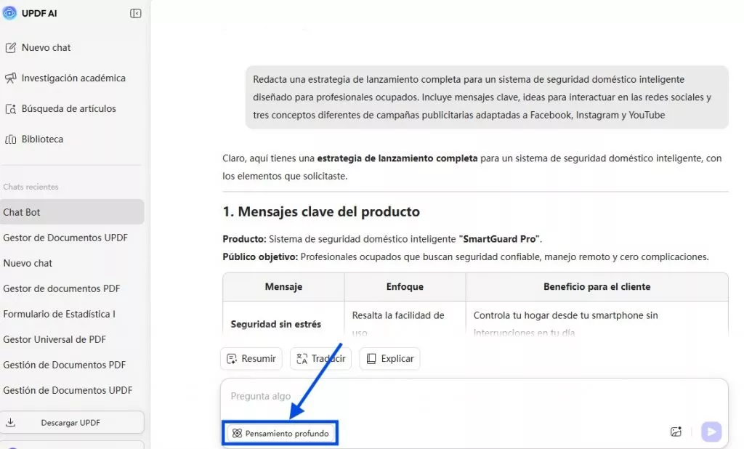744x449 pixels.
Task: Open the Gestión de Documentos UPDF chat
Action: (x=68, y=390)
